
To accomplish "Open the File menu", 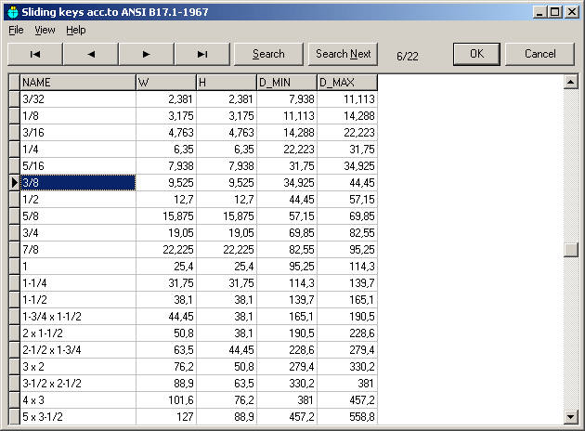I will [16, 30].
